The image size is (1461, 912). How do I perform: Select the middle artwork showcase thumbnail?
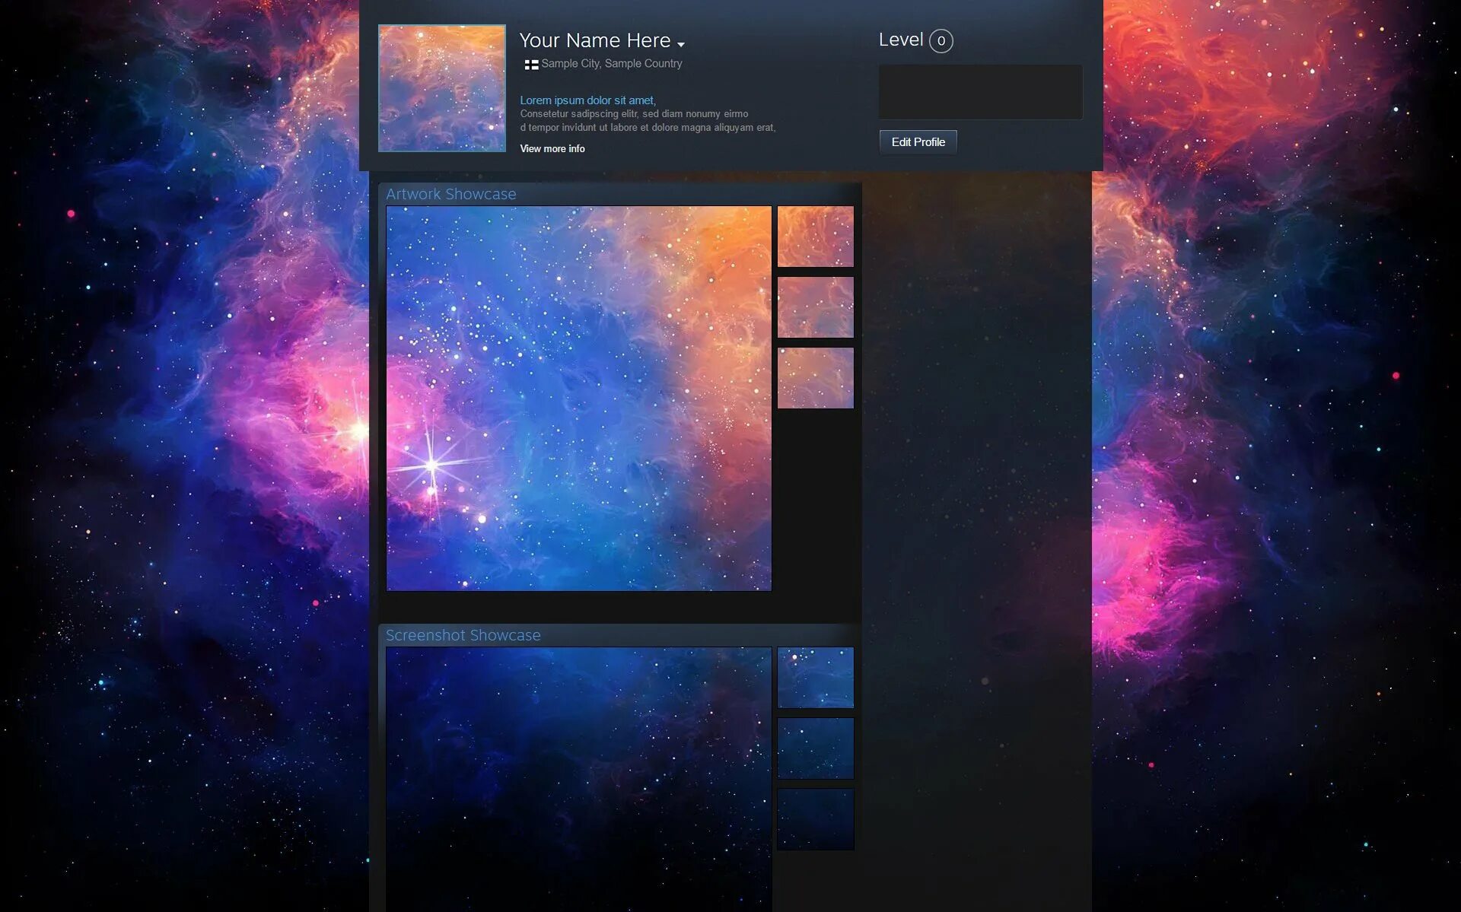pyautogui.click(x=815, y=307)
